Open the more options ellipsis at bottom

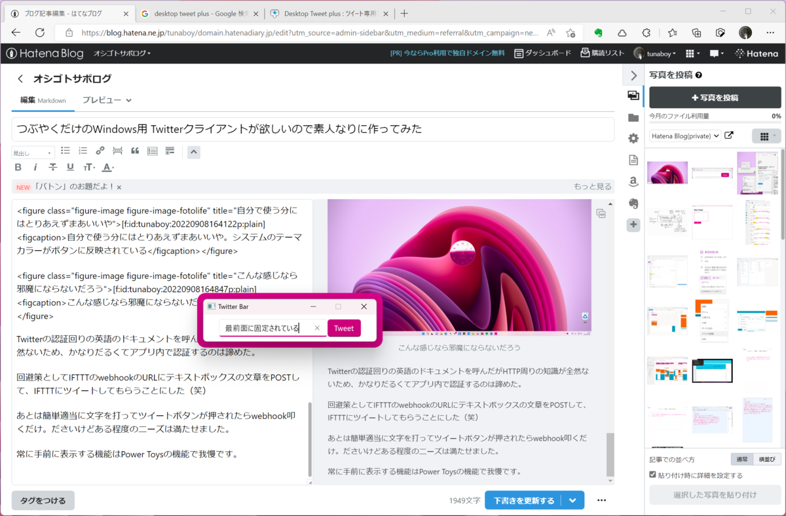601,500
